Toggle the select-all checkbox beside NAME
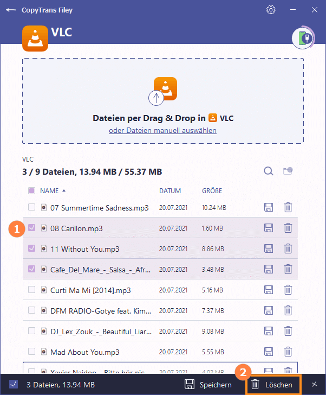326x395 pixels. click(31, 190)
